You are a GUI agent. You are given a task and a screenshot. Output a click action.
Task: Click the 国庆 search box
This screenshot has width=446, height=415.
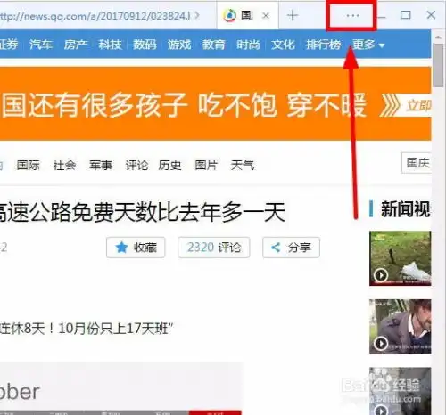click(x=417, y=163)
